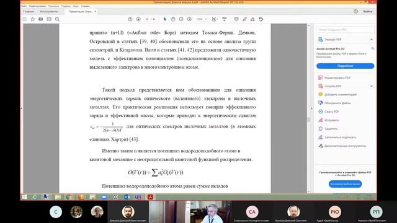Click Adobe Acrobat taskbar icon
Screen dimensions: 397x223
150,197
